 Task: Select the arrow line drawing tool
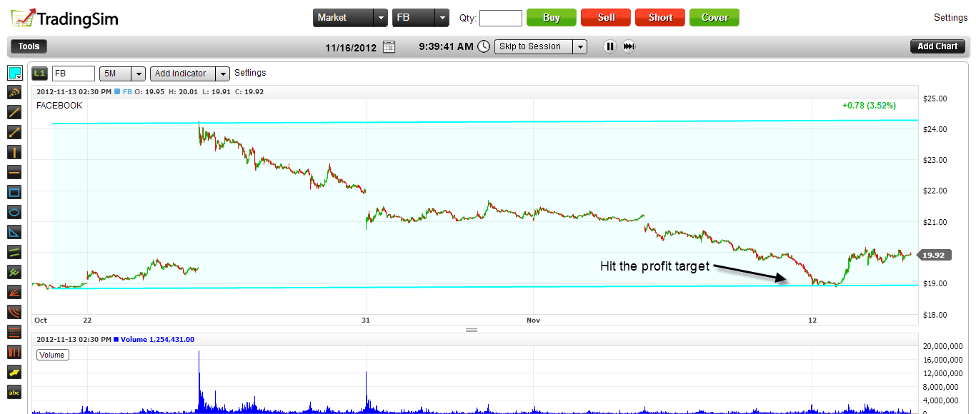14,132
